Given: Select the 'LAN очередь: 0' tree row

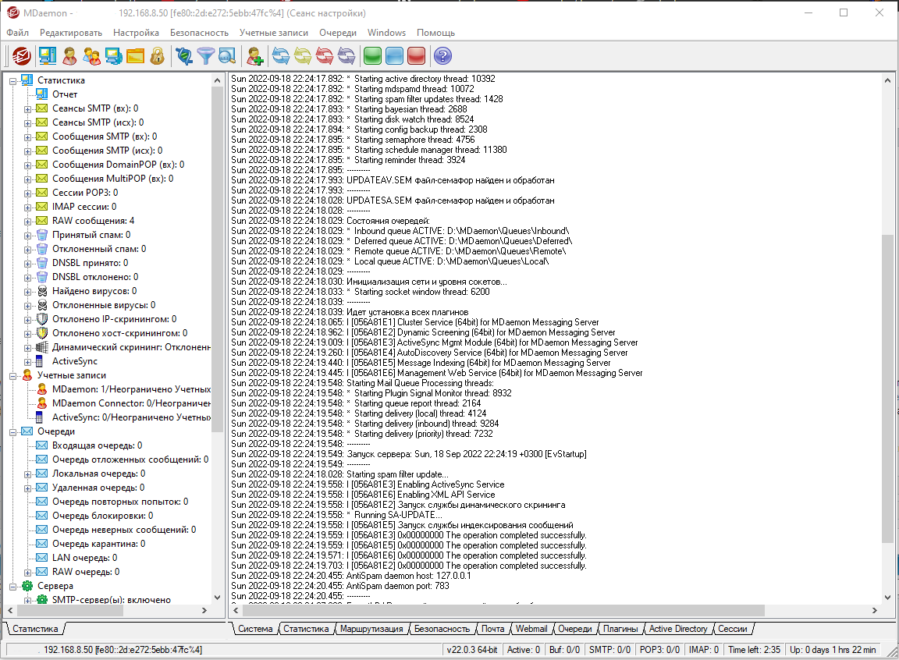Looking at the screenshot, I should tap(85, 558).
